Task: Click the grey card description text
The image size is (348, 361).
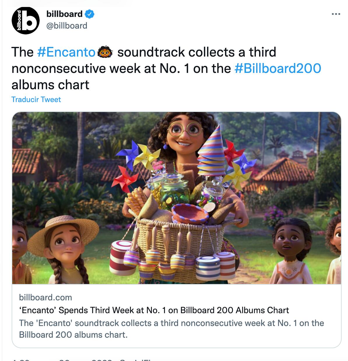Action: (171, 329)
